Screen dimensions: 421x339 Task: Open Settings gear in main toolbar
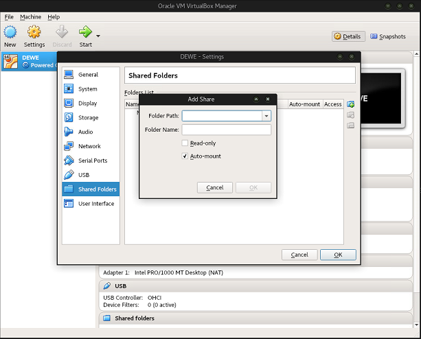[34, 32]
